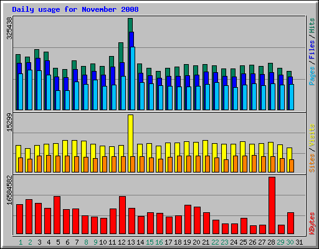Image resolution: width=319 pixels, height=249 pixels.
Task: Click the red KBytes bar for day 30
Action: (x=290, y=223)
